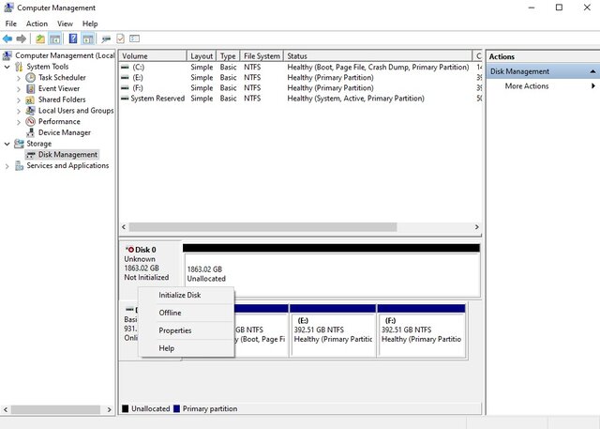Click the volume list horizontal scrollbar

(x=300, y=227)
